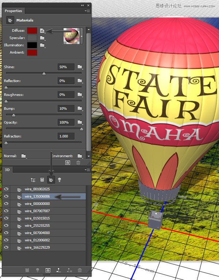Select the wire_007004000 material
The image size is (219, 280).
coord(37,233)
